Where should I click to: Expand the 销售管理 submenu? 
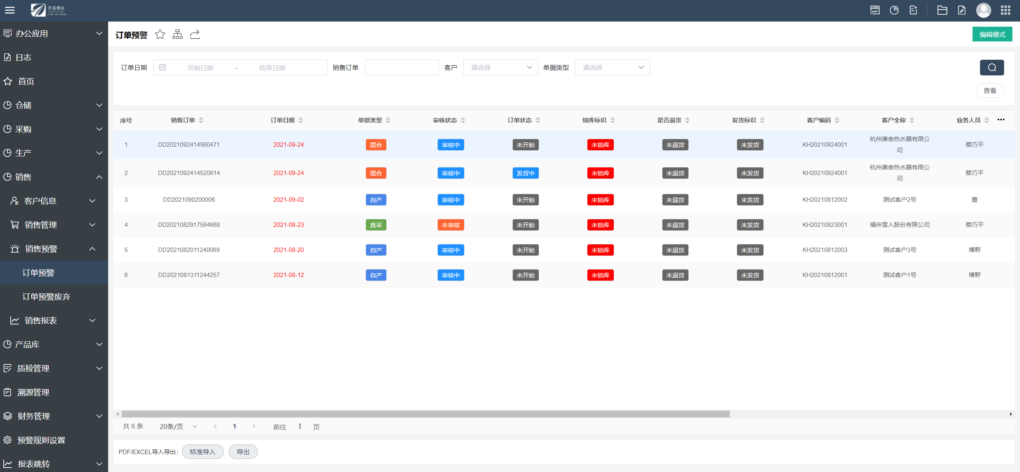click(x=54, y=225)
